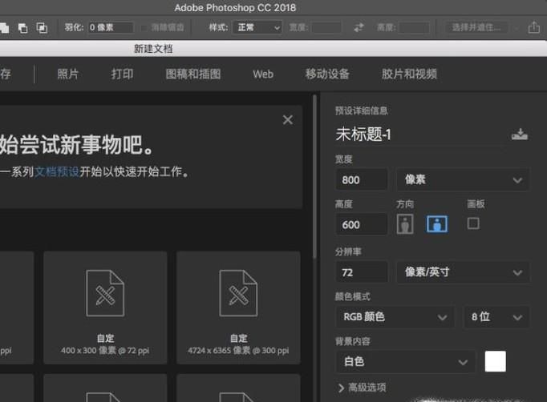Click the options bar 高度 height field
This screenshot has height=402, width=547.
(414, 27)
